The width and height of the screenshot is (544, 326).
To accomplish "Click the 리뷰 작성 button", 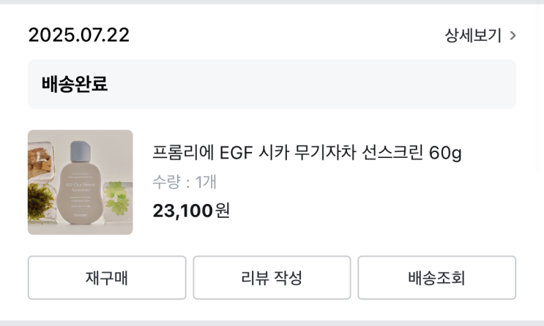I will click(x=272, y=278).
